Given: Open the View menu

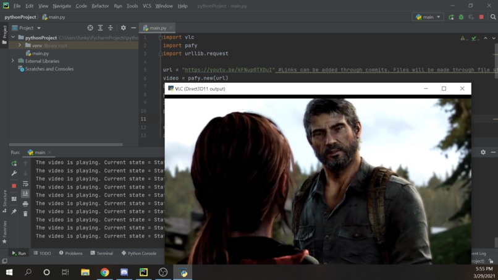Looking at the screenshot, I should tap(43, 6).
